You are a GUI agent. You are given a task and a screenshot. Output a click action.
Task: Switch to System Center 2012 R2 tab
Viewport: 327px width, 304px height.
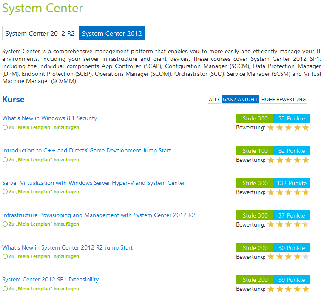40,33
